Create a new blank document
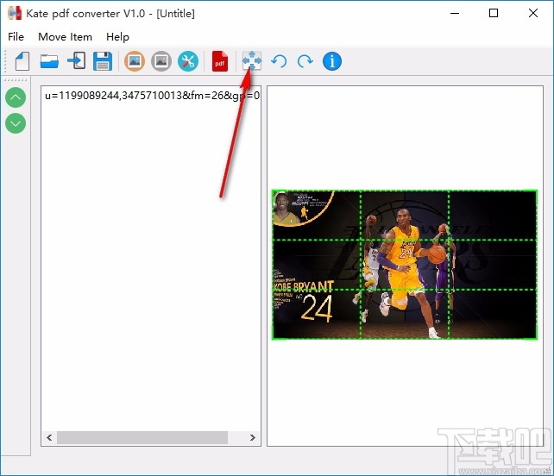 (x=22, y=61)
